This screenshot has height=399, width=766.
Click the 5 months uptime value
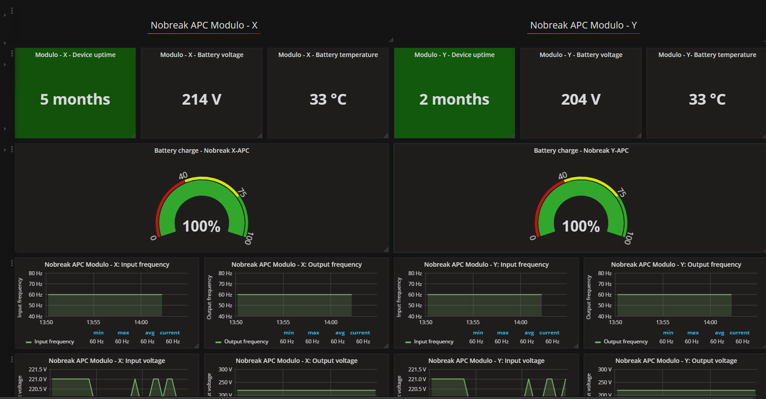[75, 99]
